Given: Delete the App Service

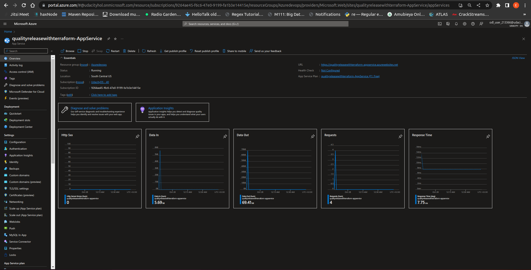Looking at the screenshot, I should (x=129, y=51).
